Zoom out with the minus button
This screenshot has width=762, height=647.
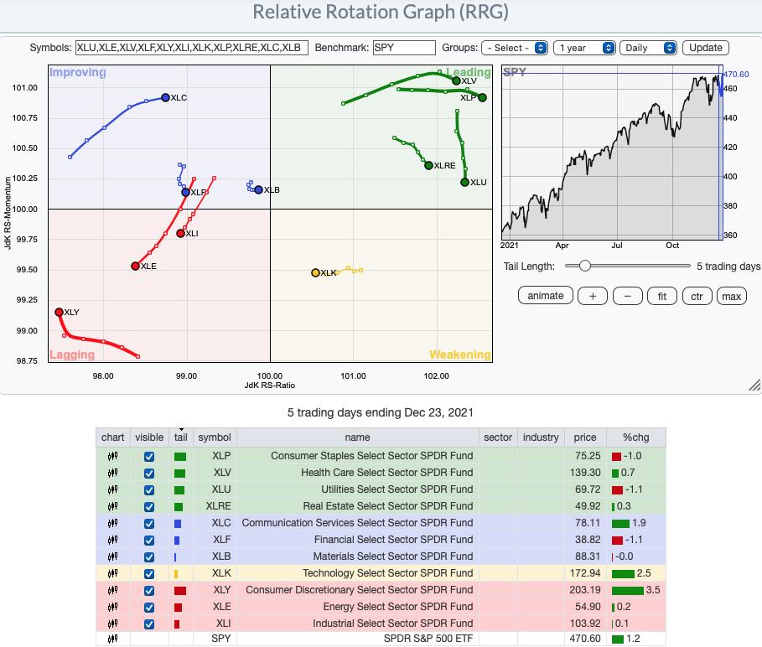(x=627, y=296)
